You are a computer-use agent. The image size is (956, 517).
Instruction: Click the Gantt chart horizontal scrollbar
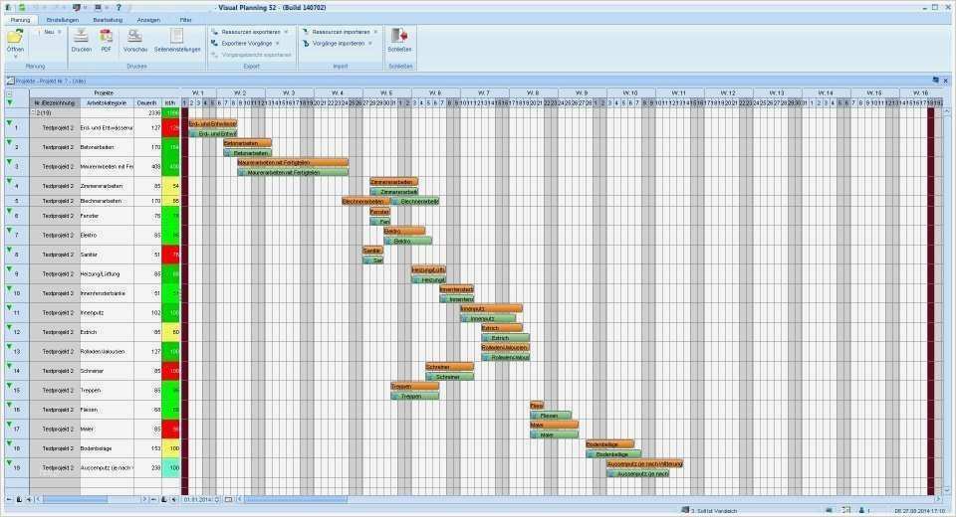(x=297, y=499)
